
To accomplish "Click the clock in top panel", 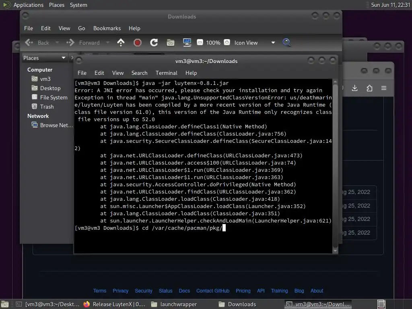I will click(x=390, y=5).
